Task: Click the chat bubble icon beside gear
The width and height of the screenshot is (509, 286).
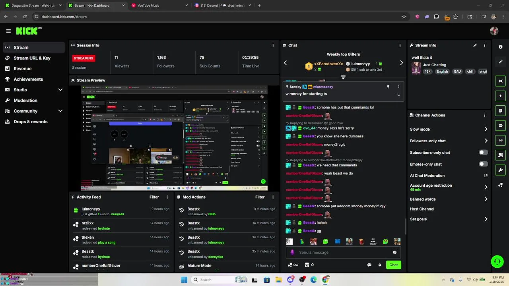Action: [x=369, y=265]
